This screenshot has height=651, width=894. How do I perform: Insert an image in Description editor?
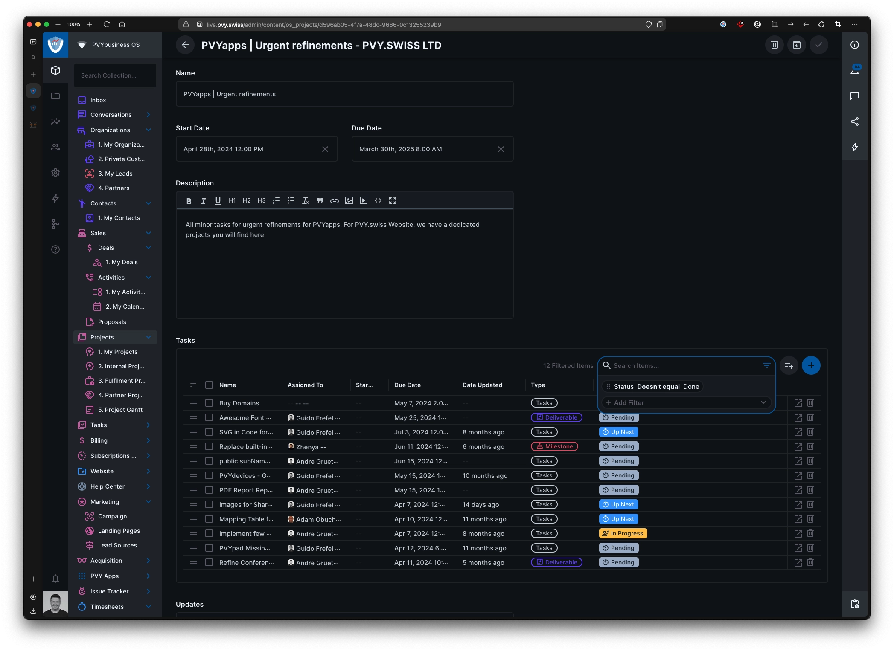pos(349,200)
